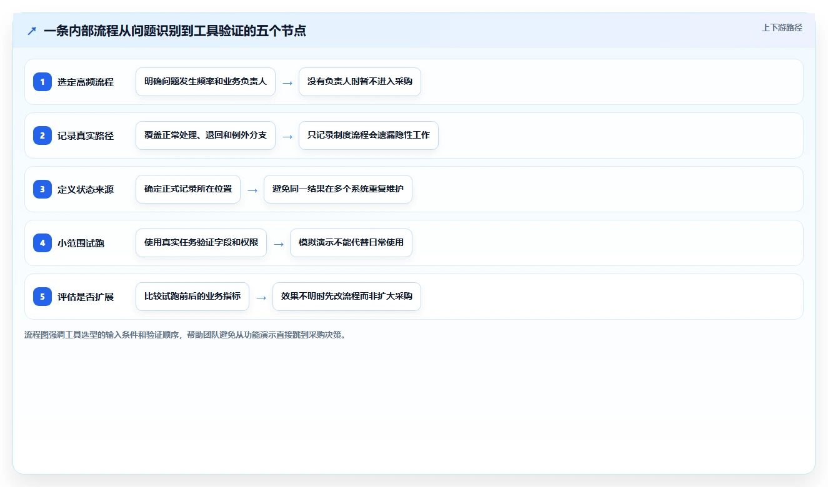
Task: Select the 定义状态来源 step label
Action: [x=86, y=189]
